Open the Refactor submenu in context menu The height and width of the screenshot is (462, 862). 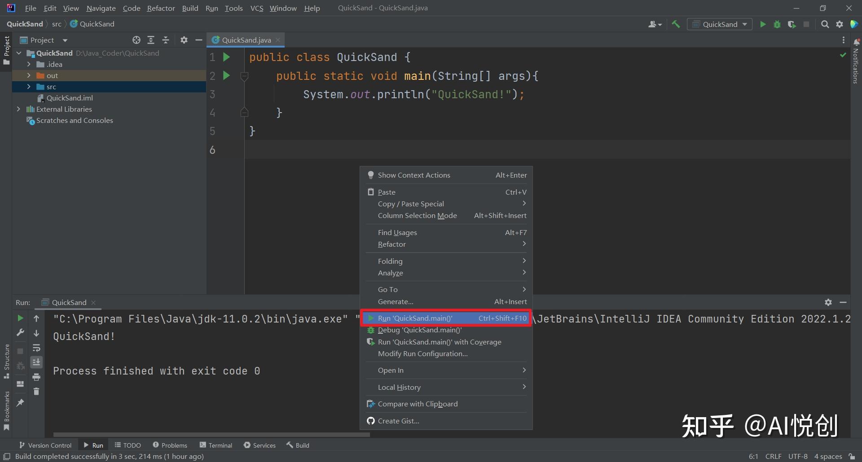tap(446, 244)
